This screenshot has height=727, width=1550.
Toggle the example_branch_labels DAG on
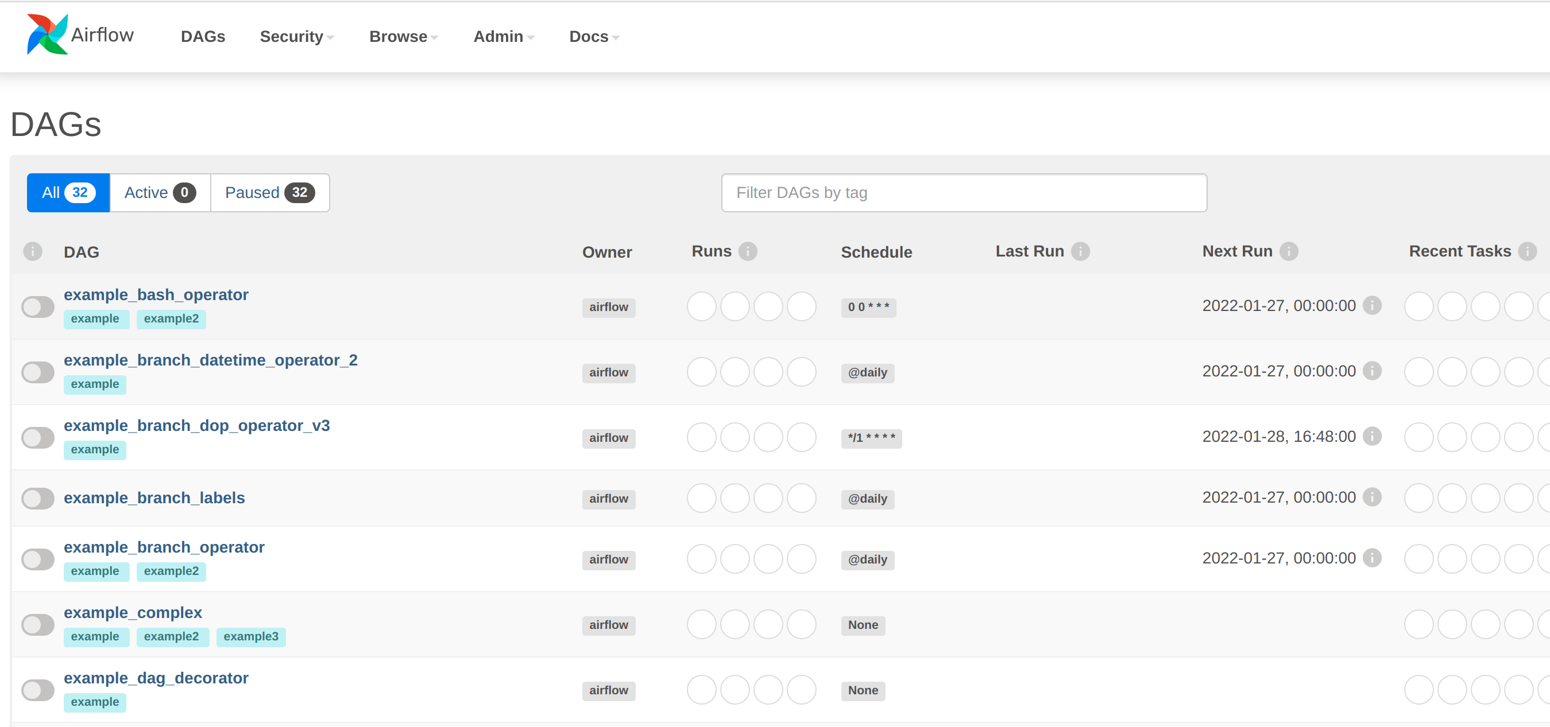tap(37, 498)
